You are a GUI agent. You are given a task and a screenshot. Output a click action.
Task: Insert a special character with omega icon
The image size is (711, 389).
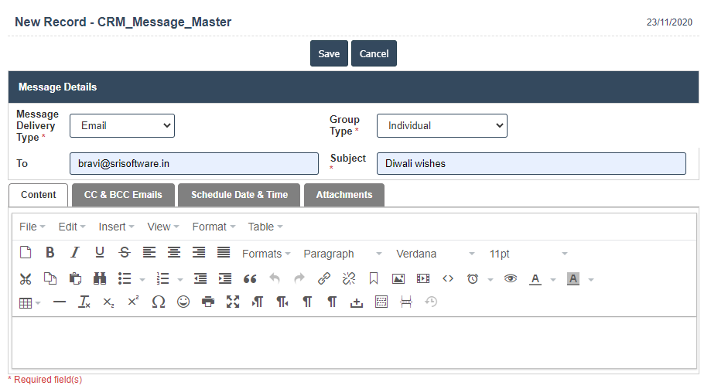click(x=159, y=302)
